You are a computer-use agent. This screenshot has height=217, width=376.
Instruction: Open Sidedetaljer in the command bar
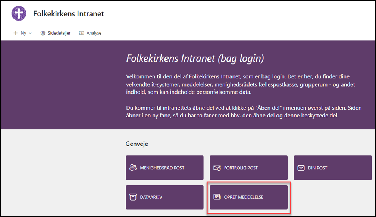point(56,33)
